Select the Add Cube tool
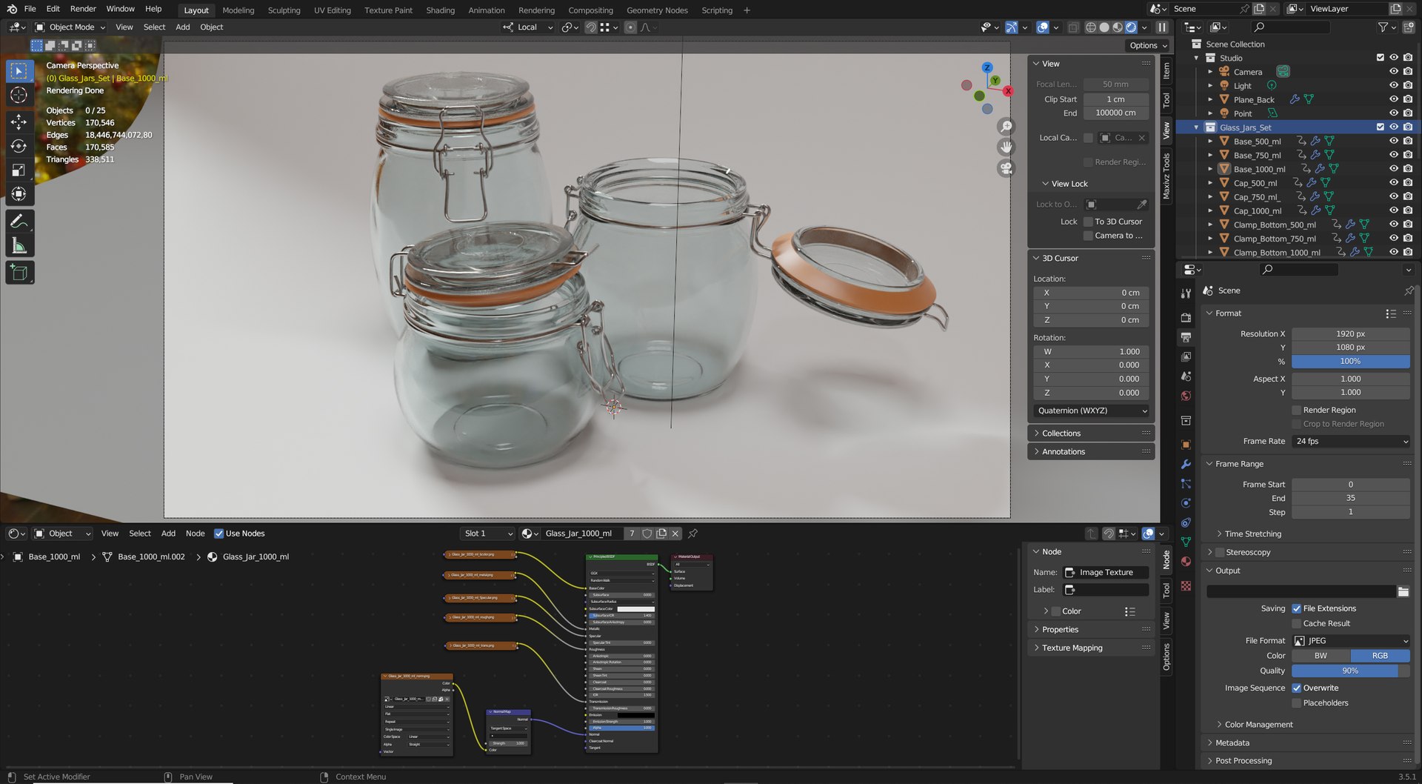This screenshot has height=784, width=1422. point(19,273)
